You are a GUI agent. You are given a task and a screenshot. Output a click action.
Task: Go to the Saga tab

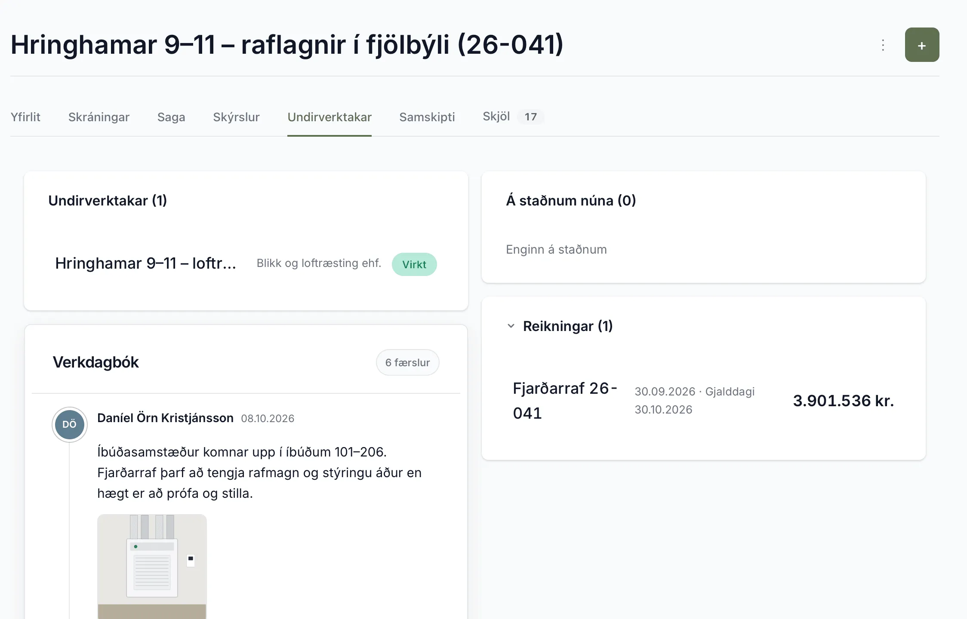pyautogui.click(x=171, y=117)
